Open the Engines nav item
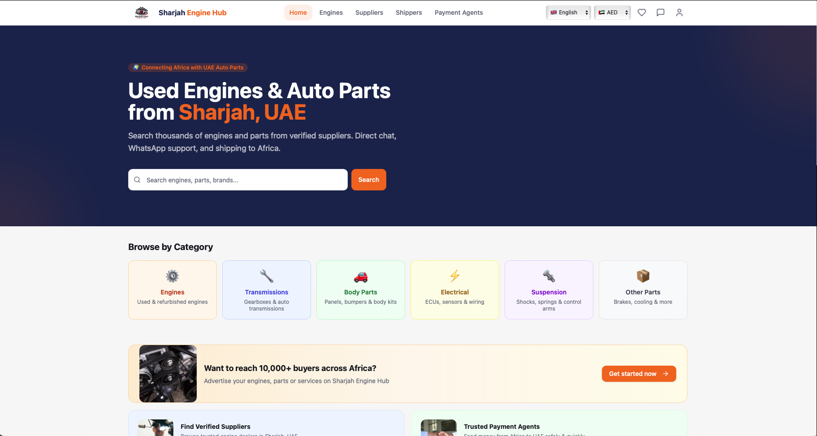The image size is (817, 436). tap(331, 13)
